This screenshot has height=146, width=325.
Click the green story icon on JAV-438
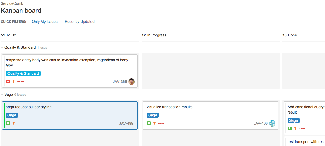pos(149,123)
